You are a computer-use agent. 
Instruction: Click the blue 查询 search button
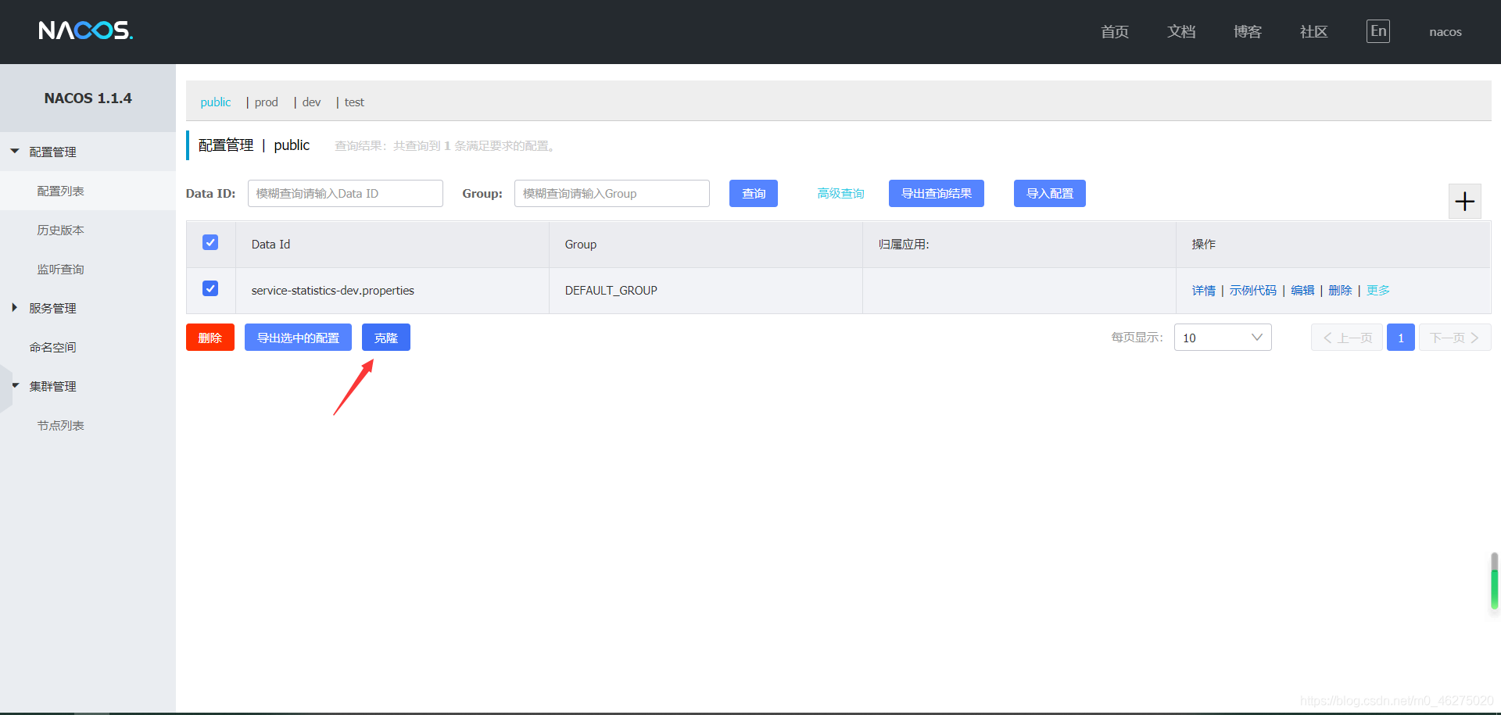753,194
